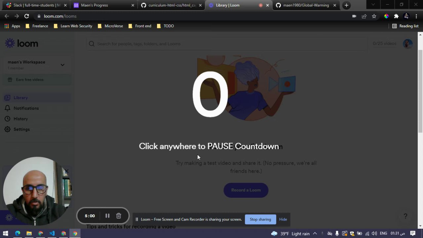Click the gift icon beside Earn free videos
Screen dimensions: 423x238
point(10,80)
